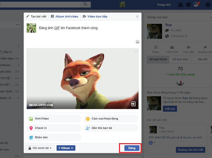
Task: Click the Ảnh/Video picture icon
Action: [x=31, y=119]
